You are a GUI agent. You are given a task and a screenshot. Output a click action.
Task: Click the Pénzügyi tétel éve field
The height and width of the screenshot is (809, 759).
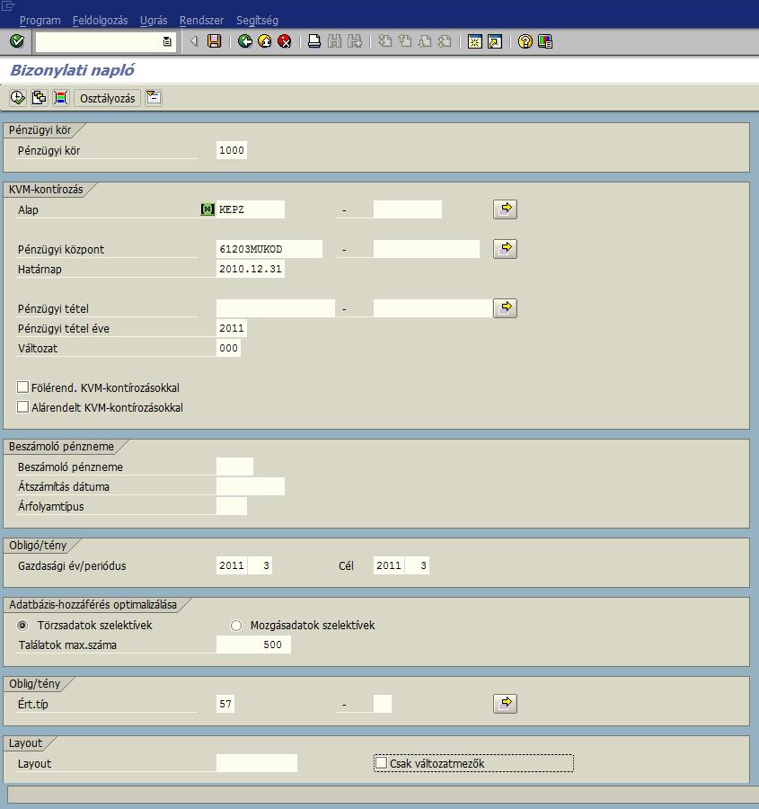coord(232,328)
